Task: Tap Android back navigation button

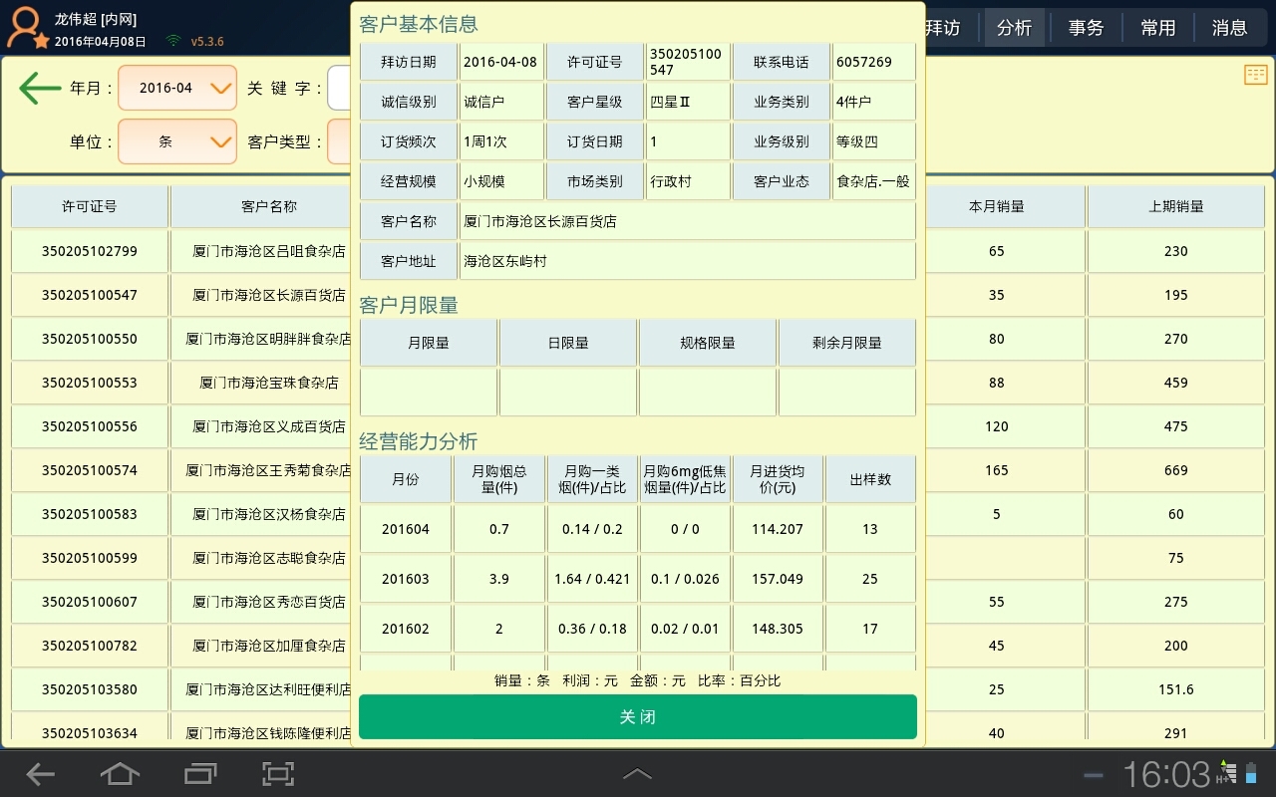Action: [40, 773]
